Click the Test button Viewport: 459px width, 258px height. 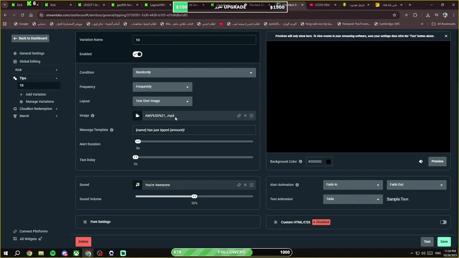click(427, 242)
